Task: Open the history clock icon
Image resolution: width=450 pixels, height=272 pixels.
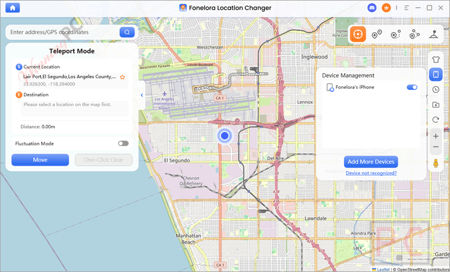Action: click(435, 89)
